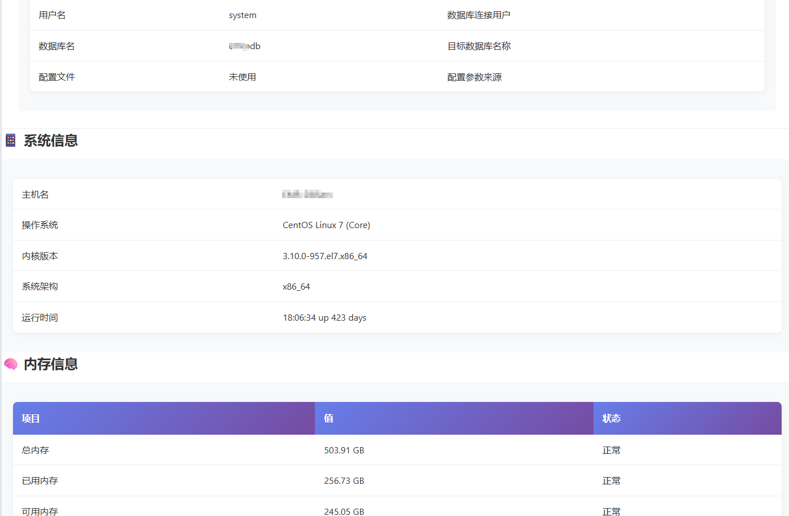Click 正常 status in 已用内存 row
Viewport: 789px width, 516px height.
coord(612,481)
